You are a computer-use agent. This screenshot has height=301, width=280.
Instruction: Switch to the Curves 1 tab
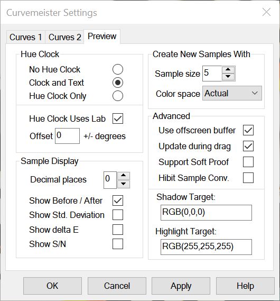[26, 37]
